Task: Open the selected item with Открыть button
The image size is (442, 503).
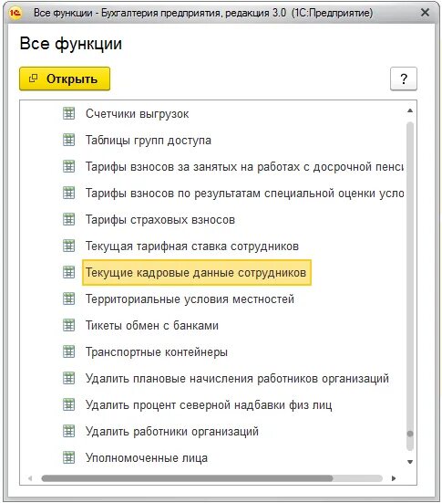Action: tap(65, 79)
